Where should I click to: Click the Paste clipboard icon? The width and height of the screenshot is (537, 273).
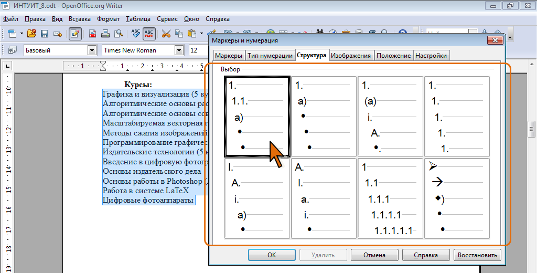click(192, 34)
